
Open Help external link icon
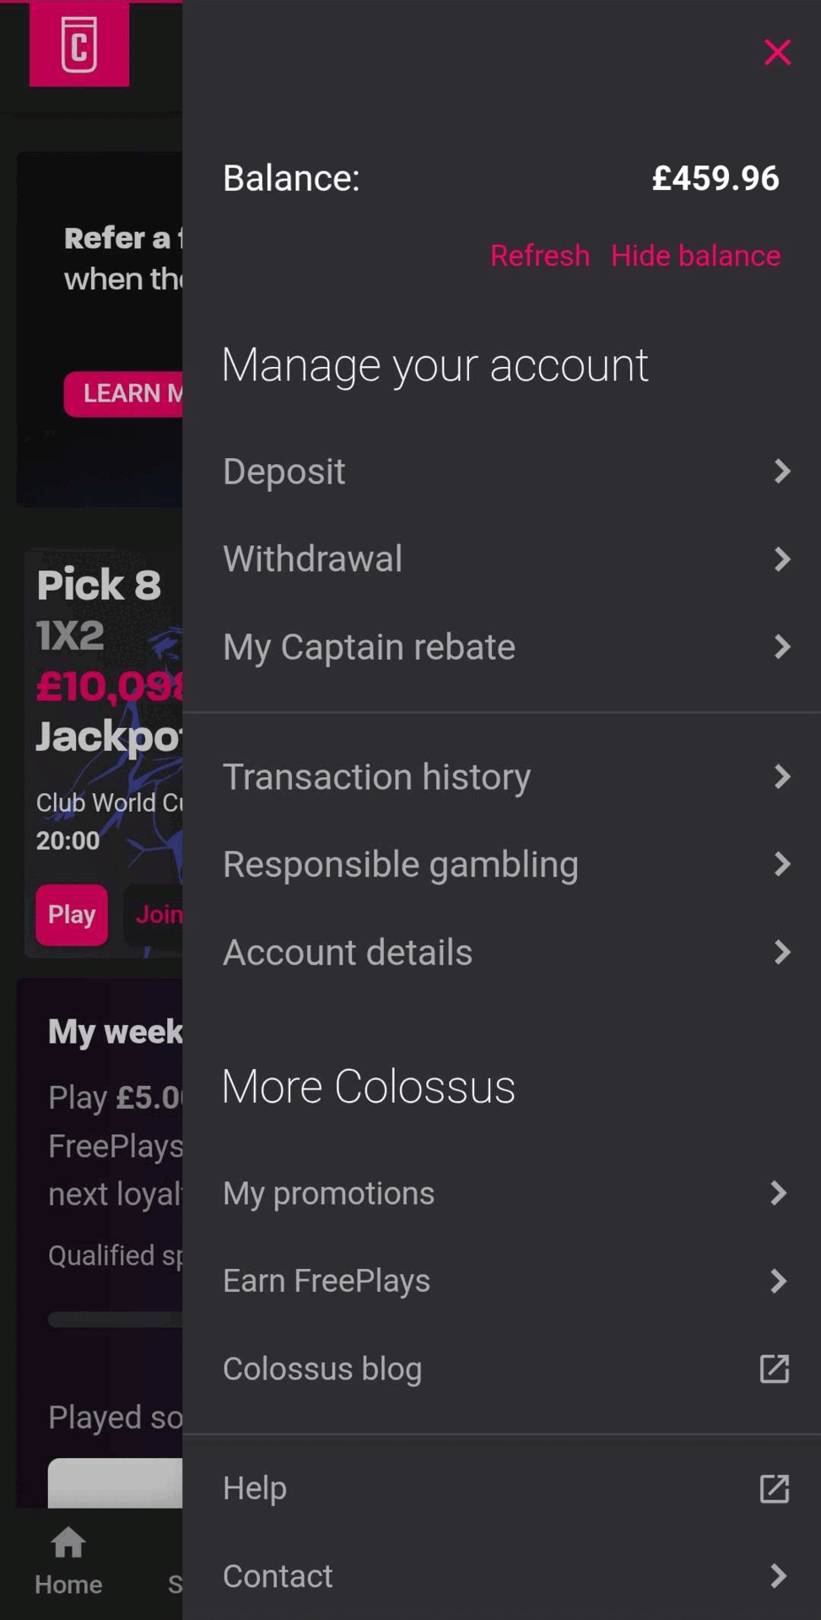coord(774,1488)
